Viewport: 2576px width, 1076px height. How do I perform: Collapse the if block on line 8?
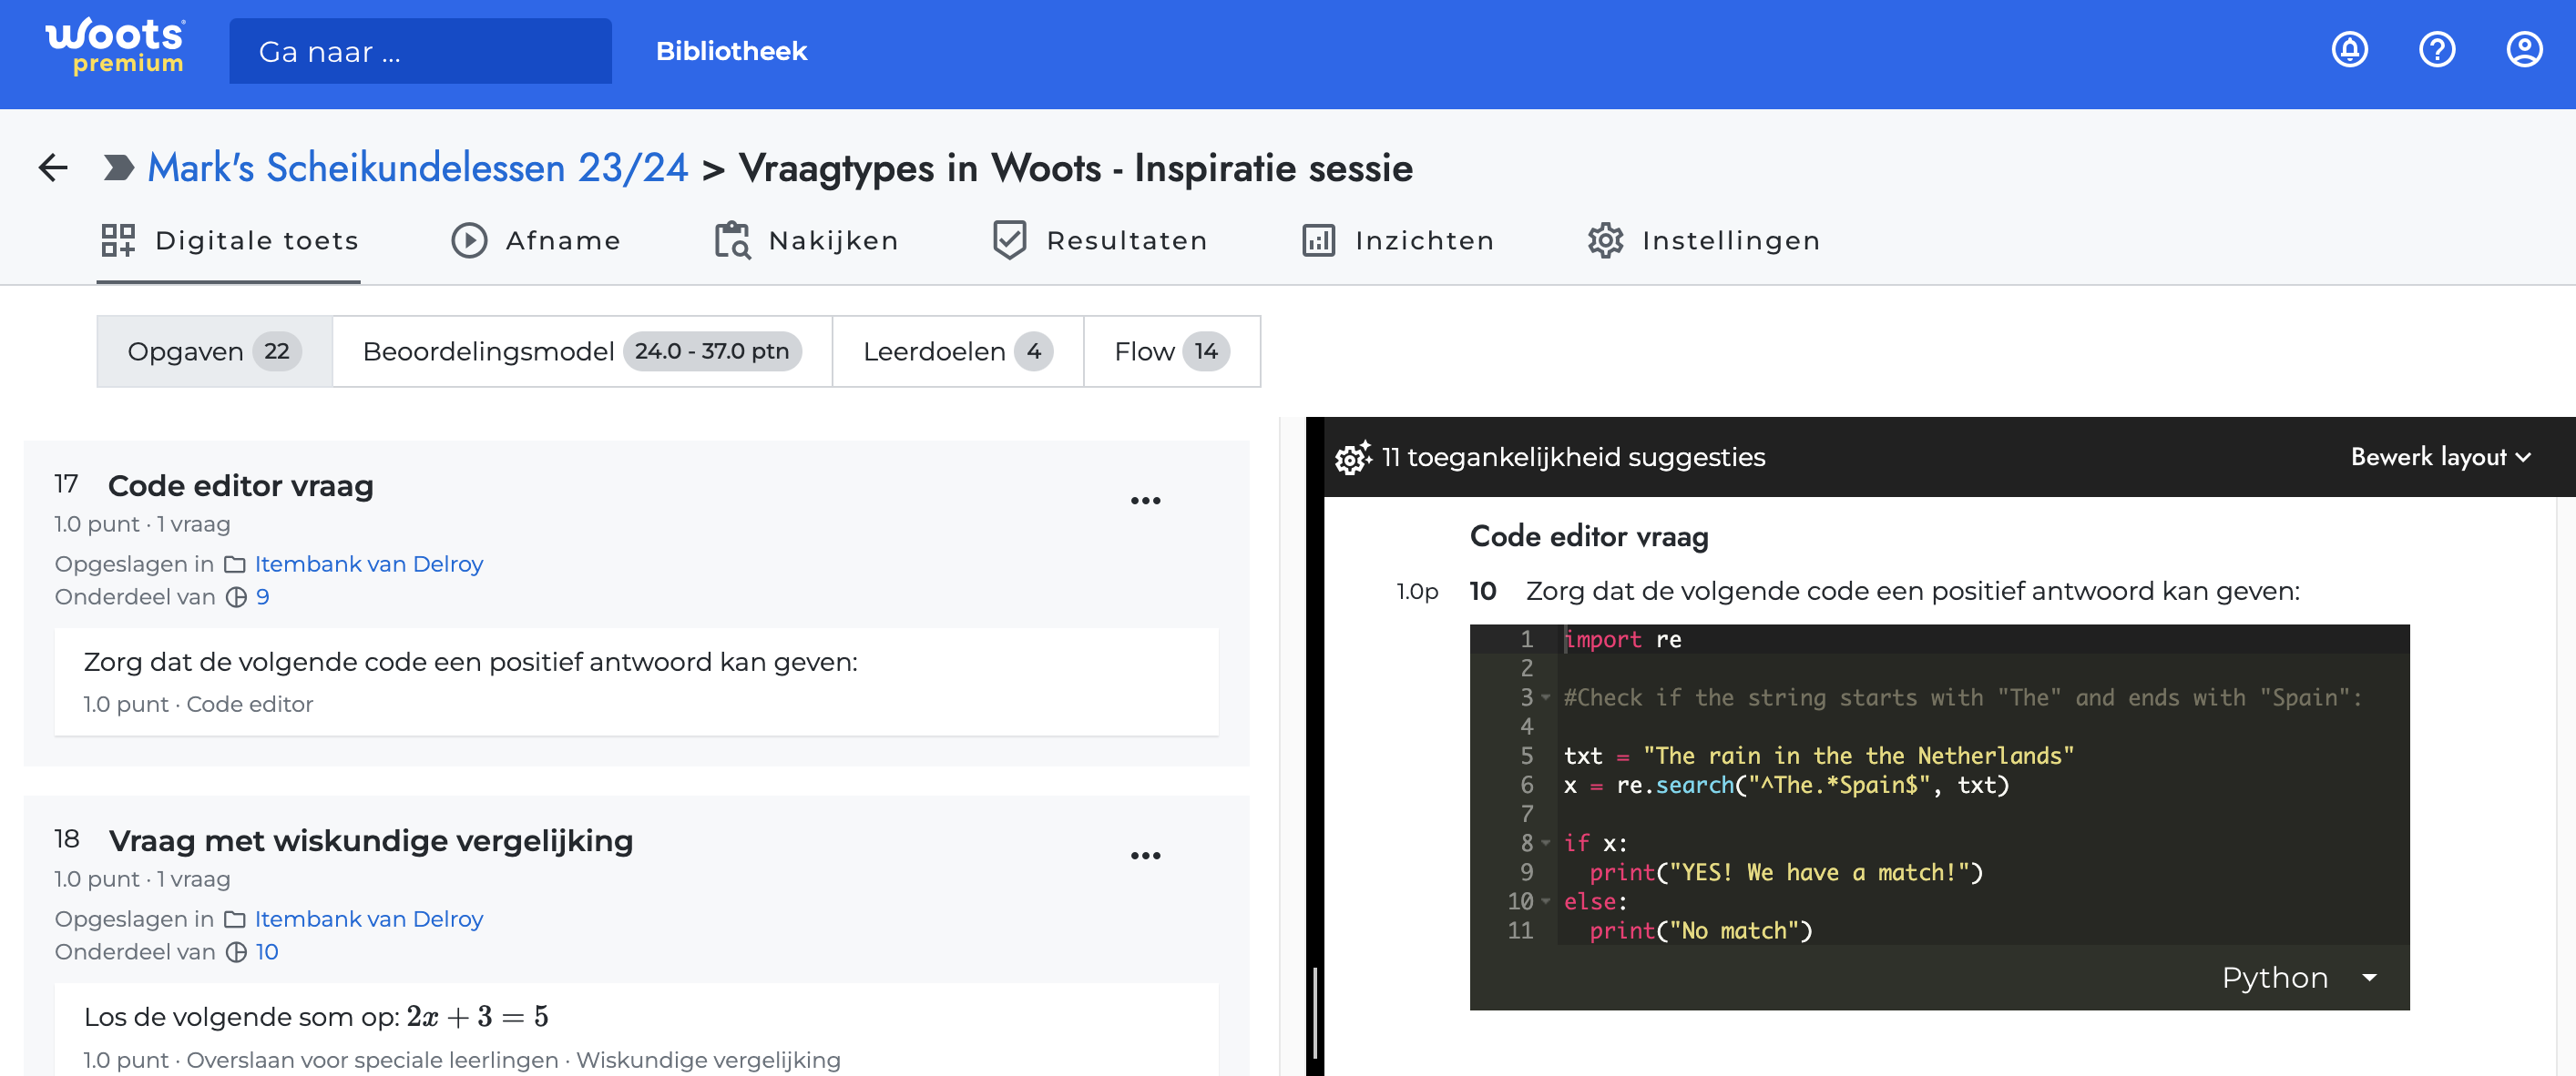pos(1545,843)
